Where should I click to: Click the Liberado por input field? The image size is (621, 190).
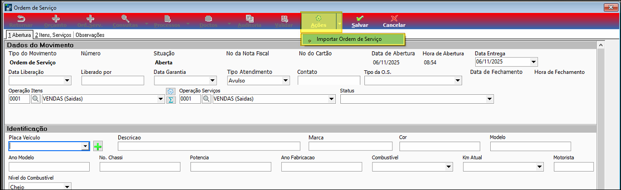pos(113,80)
